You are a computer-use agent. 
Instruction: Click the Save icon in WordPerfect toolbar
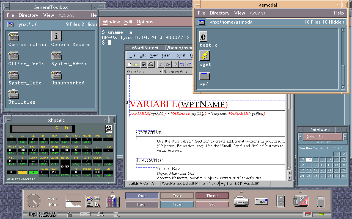[x=143, y=64]
